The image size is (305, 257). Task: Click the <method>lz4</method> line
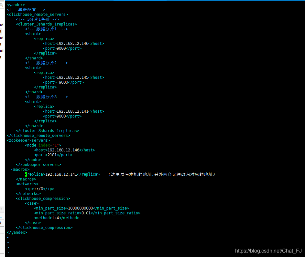(57, 218)
